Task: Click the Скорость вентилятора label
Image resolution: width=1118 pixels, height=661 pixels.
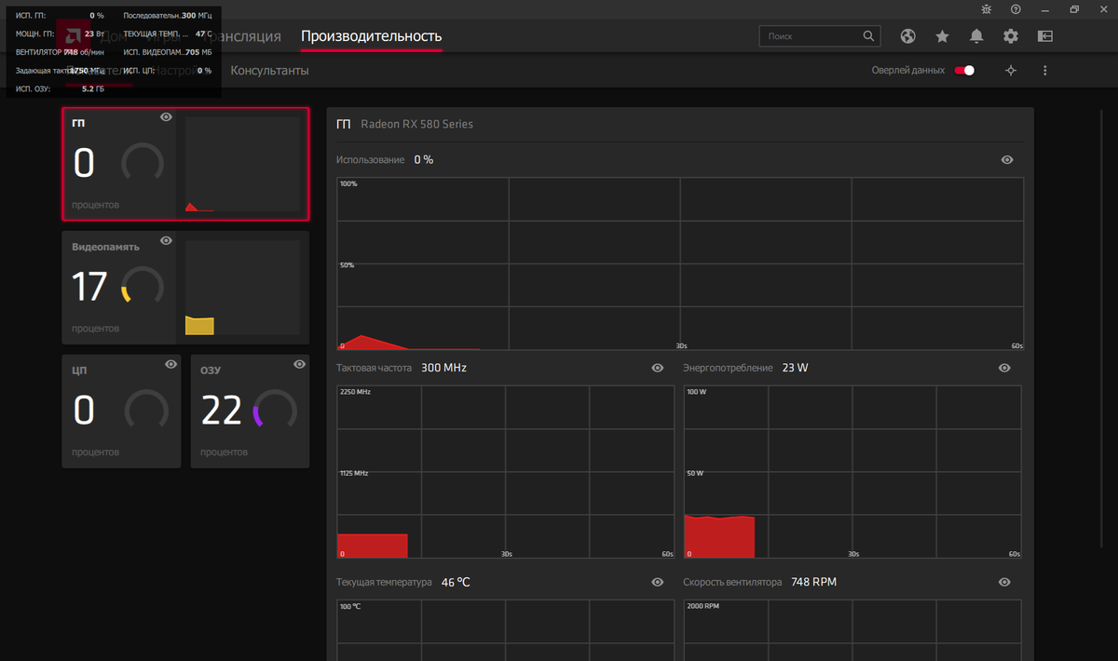Action: (x=732, y=582)
